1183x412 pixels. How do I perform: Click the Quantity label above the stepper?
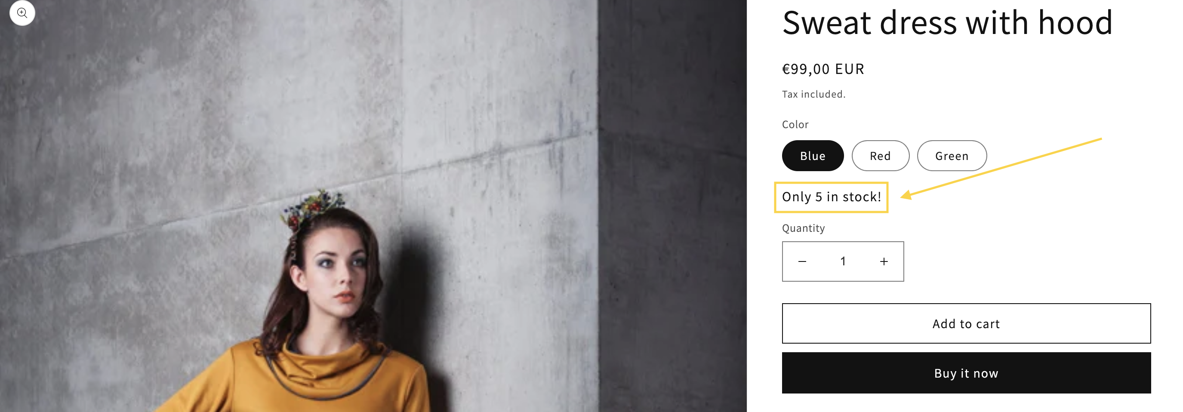[803, 228]
